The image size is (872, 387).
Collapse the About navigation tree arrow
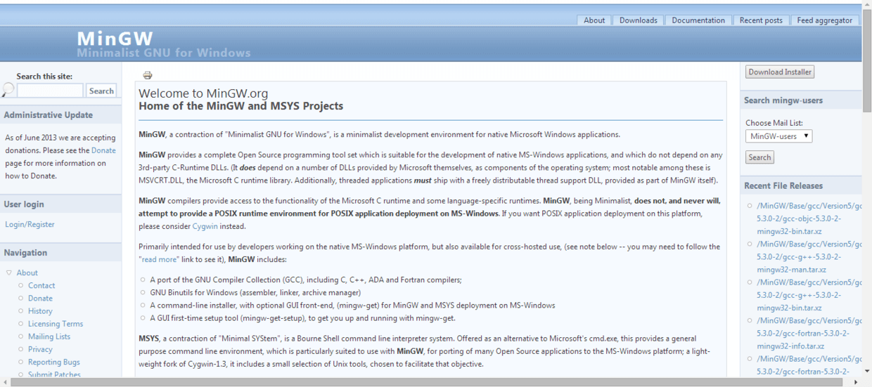9,273
